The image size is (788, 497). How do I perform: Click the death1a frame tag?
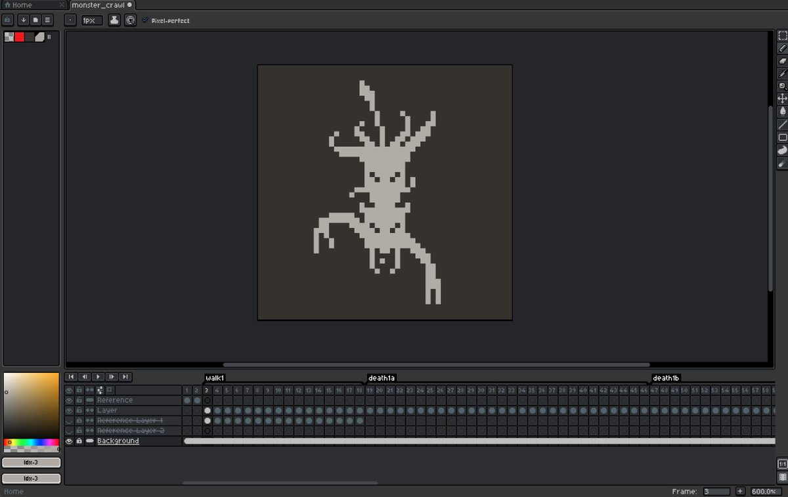(x=382, y=378)
